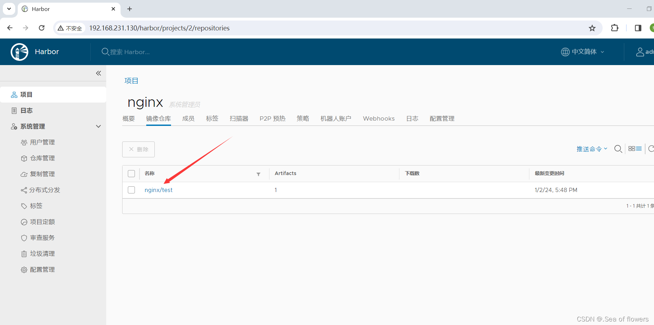Switch to the 配置管理 project tab
This screenshot has height=325, width=654.
pyautogui.click(x=442, y=118)
